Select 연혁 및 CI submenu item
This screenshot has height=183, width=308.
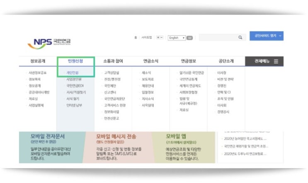(224, 92)
